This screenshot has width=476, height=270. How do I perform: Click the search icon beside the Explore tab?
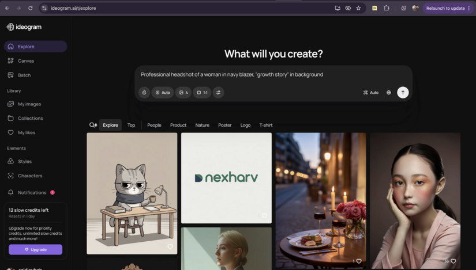tap(93, 125)
